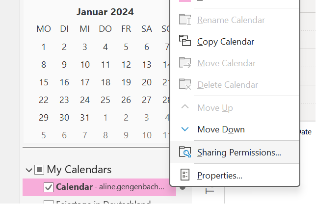Viewport: 316px width, 204px height.
Task: Click the Januar 2024 month header
Action: pos(105,12)
